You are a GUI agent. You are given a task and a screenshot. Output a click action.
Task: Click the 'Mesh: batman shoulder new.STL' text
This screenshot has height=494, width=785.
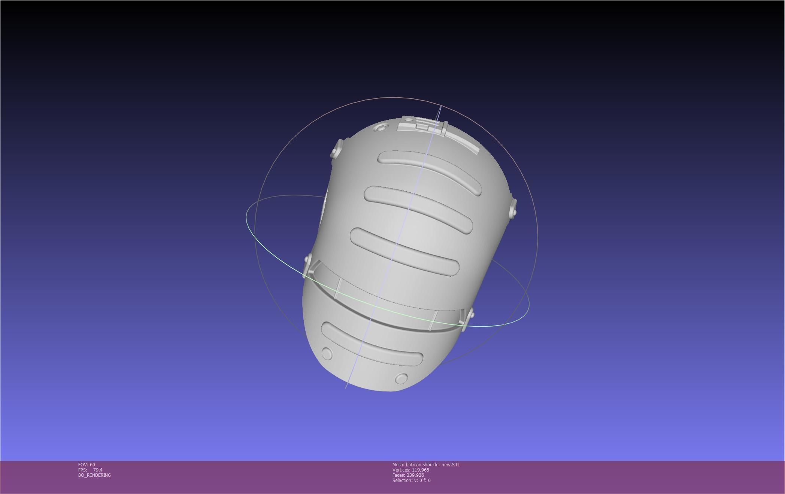pyautogui.click(x=426, y=465)
